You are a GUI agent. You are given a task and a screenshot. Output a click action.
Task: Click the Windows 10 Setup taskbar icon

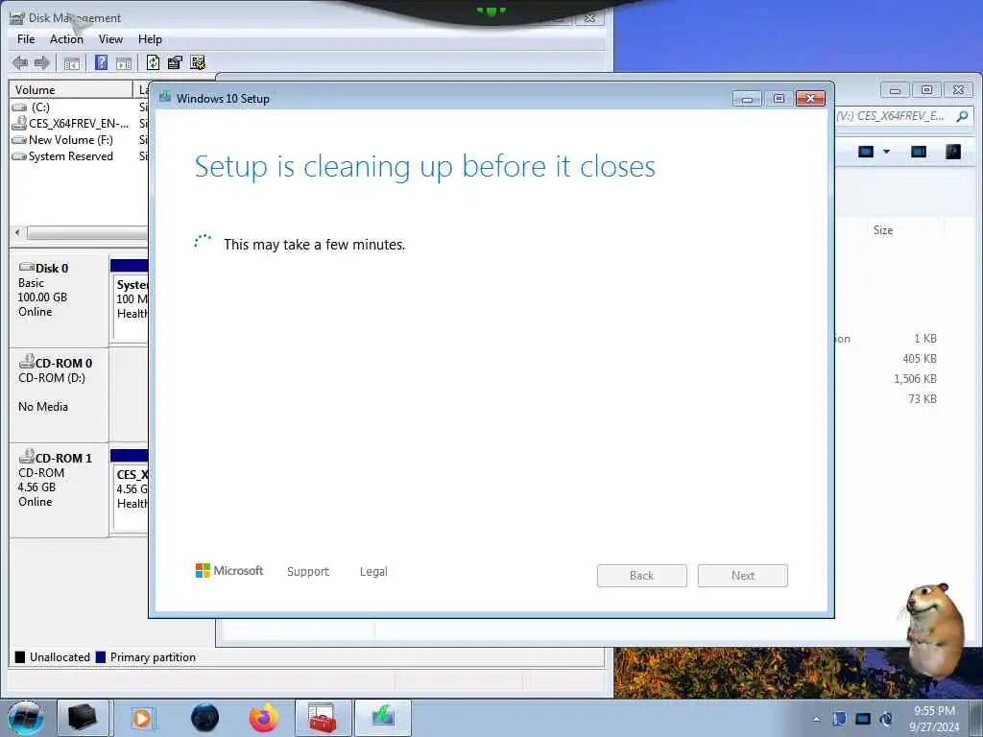point(383,718)
